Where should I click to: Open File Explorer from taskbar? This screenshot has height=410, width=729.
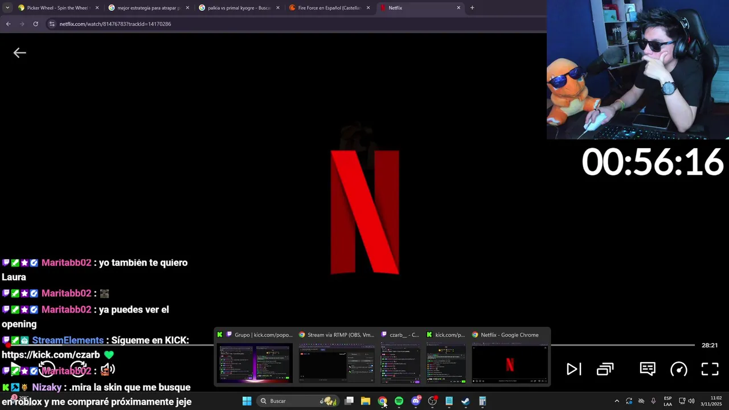366,401
